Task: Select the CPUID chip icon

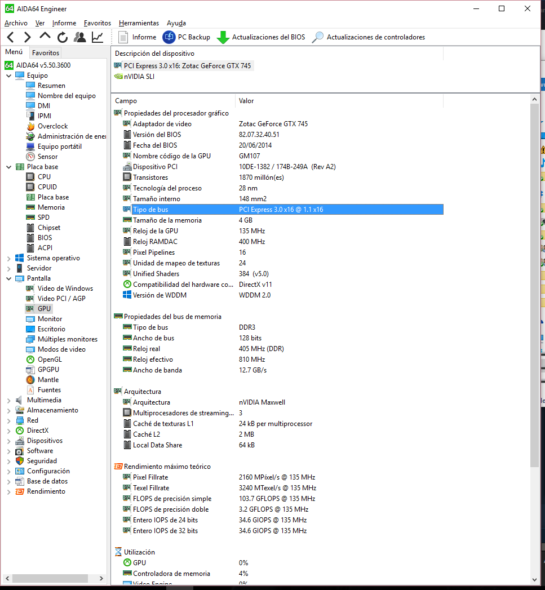Action: click(x=30, y=187)
